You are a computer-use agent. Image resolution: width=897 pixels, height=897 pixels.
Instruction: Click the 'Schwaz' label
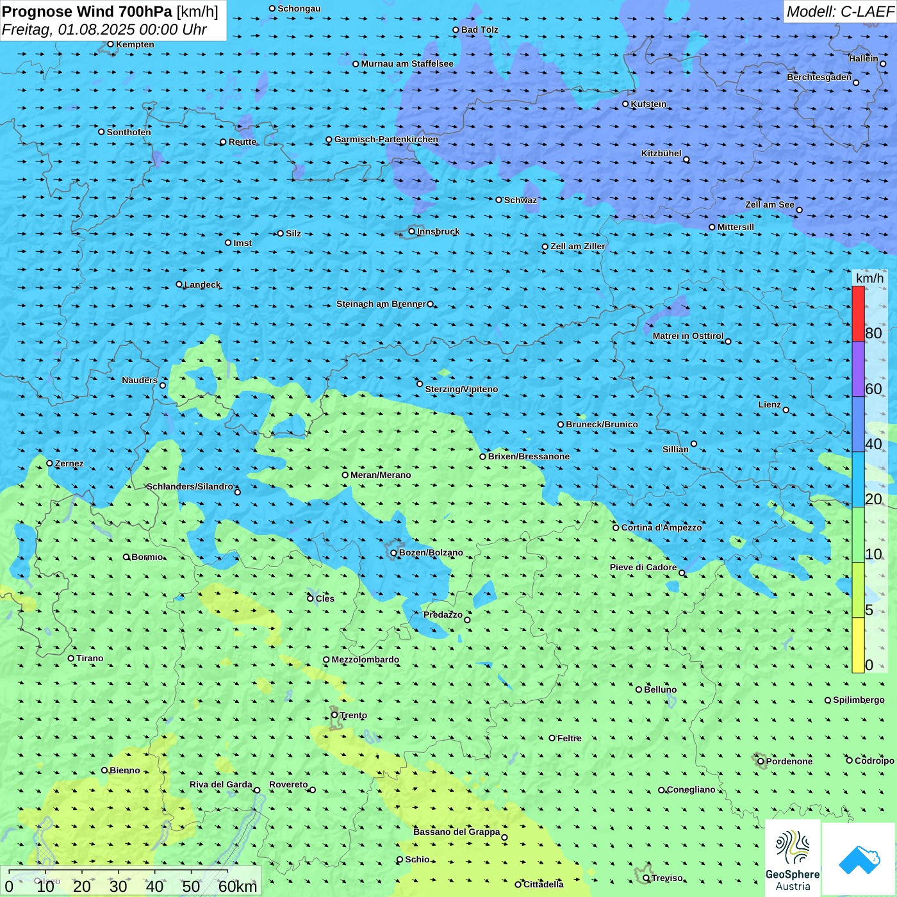[520, 200]
